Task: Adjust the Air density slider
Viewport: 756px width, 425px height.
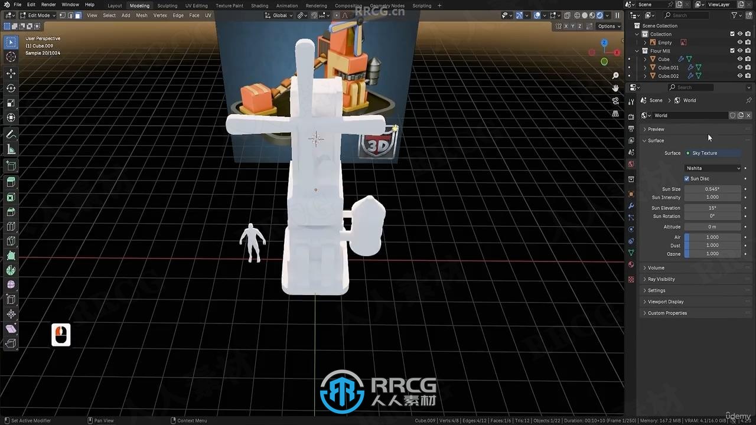Action: [713, 237]
